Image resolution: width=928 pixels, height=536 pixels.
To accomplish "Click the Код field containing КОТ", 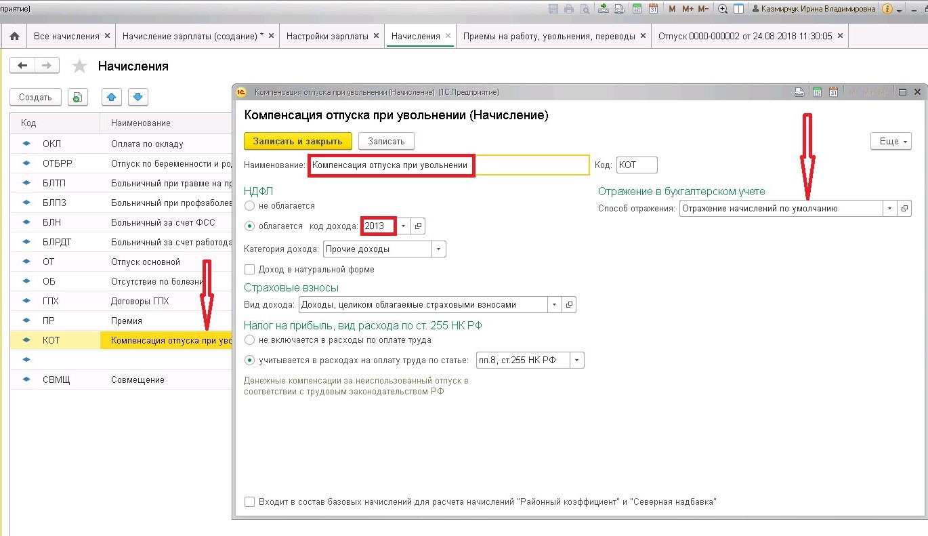I will coord(637,165).
